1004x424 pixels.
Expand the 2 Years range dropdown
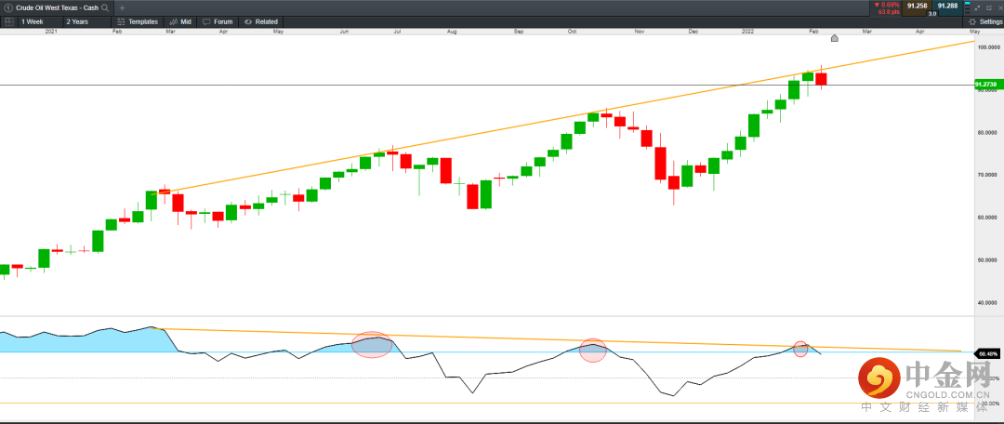[86, 21]
